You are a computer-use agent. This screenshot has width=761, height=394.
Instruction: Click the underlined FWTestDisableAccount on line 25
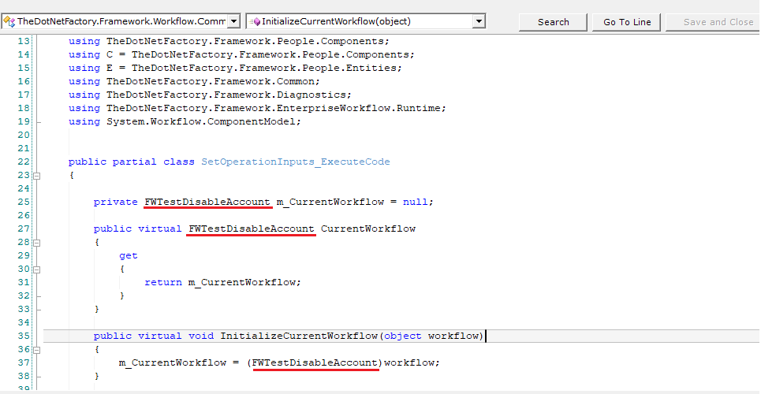pyautogui.click(x=207, y=202)
